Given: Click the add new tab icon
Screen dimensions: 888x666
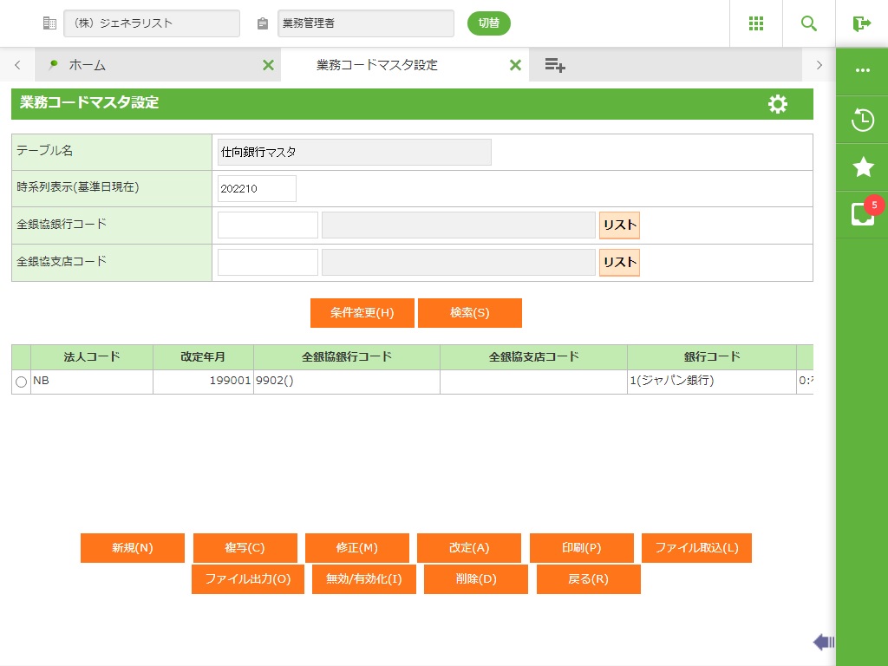Looking at the screenshot, I should tap(555, 65).
